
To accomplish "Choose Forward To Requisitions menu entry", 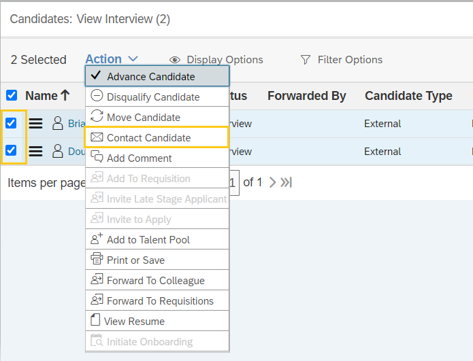I will [x=160, y=300].
